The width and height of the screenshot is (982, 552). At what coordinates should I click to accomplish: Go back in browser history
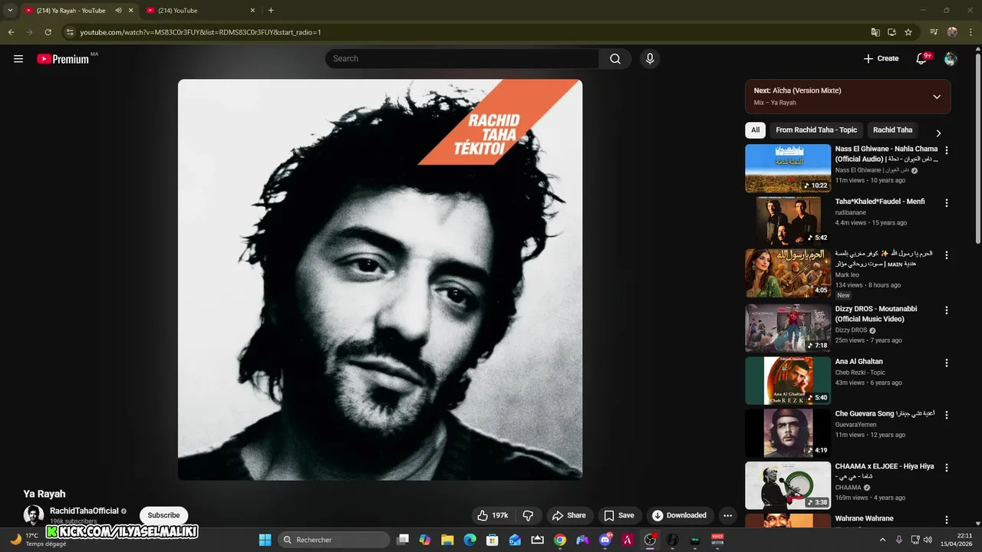click(12, 32)
